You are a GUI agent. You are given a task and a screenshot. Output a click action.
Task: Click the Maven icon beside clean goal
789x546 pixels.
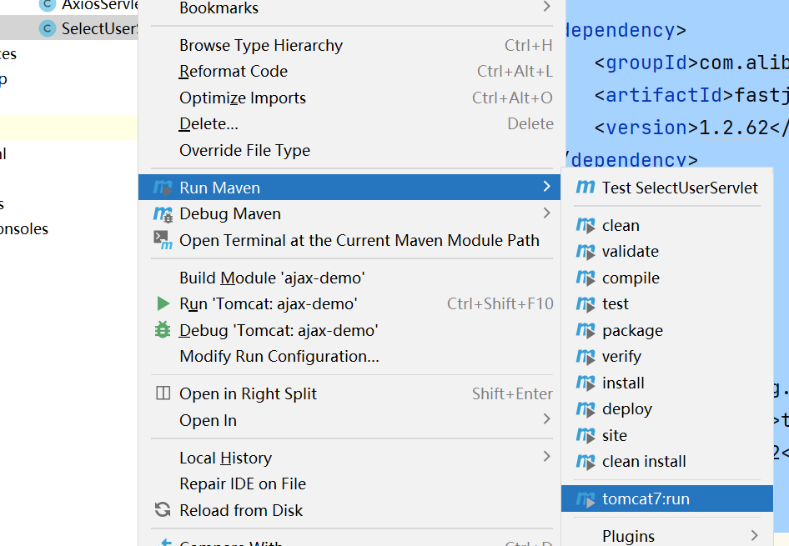click(585, 225)
